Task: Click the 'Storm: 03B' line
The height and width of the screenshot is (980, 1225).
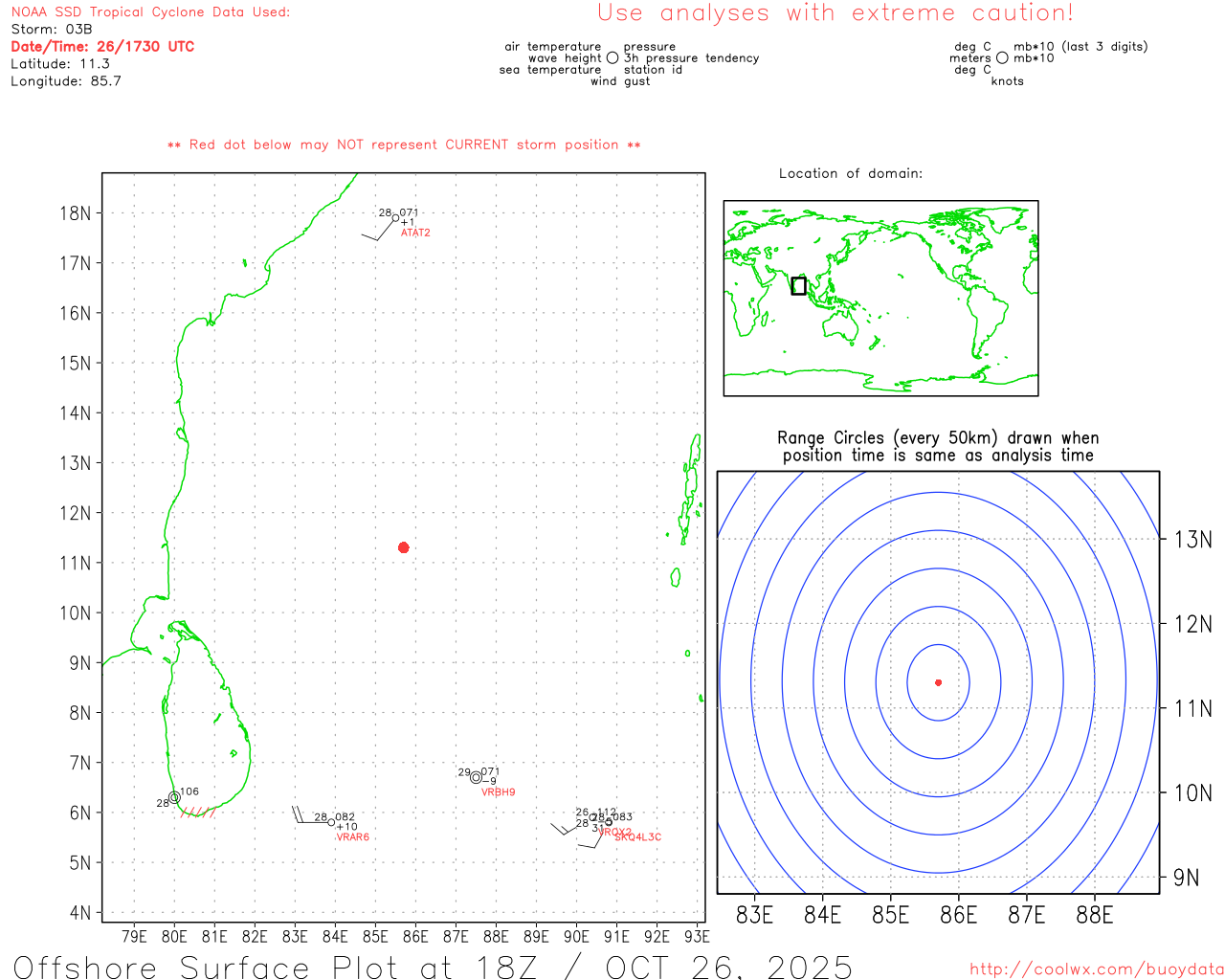Action: [52, 30]
